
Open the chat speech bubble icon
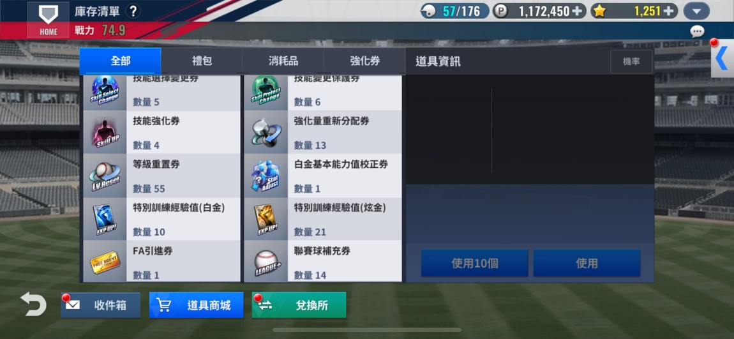pos(697,31)
